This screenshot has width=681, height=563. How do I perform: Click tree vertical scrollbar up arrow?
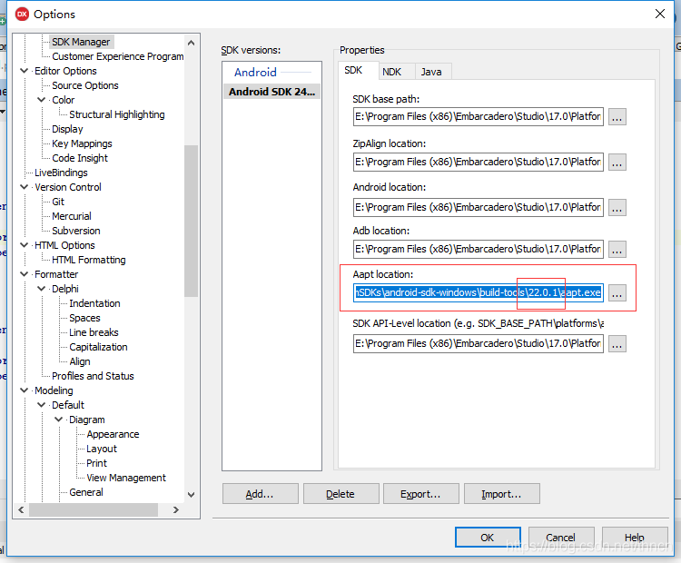pos(191,43)
